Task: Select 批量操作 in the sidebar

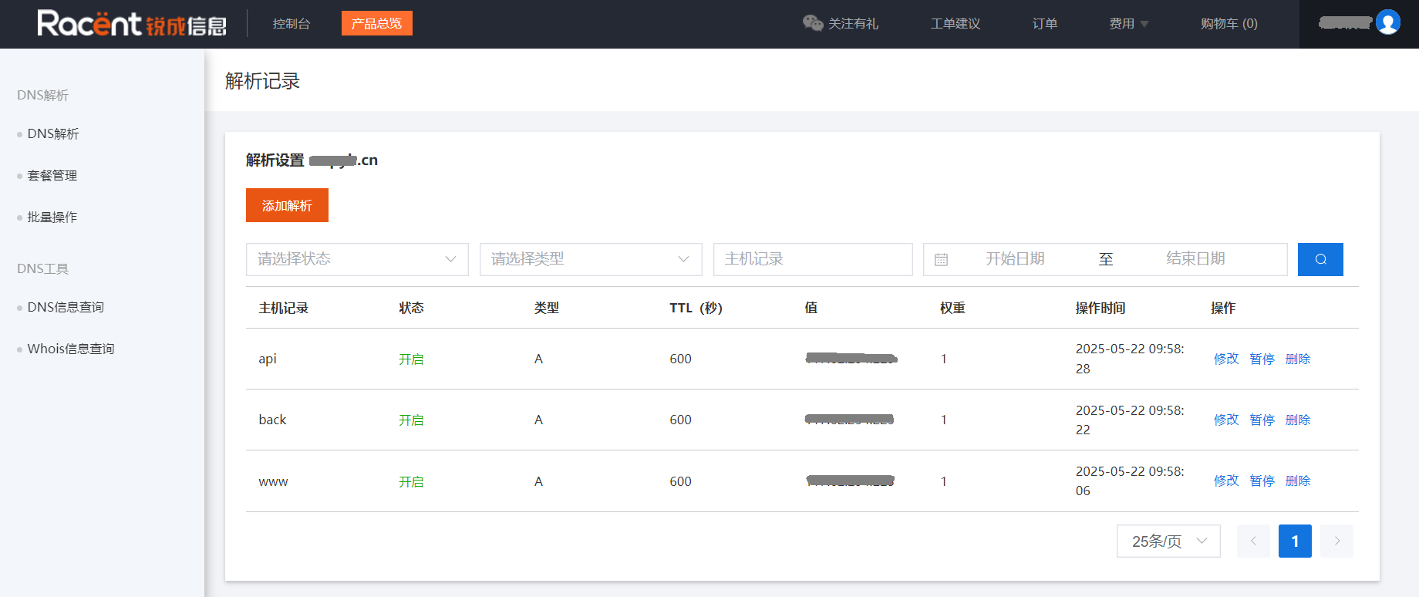Action: point(52,218)
